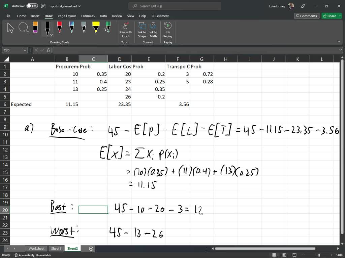The image size is (345, 258).
Task: Expand black pen options dropdown
Action: tap(52, 35)
